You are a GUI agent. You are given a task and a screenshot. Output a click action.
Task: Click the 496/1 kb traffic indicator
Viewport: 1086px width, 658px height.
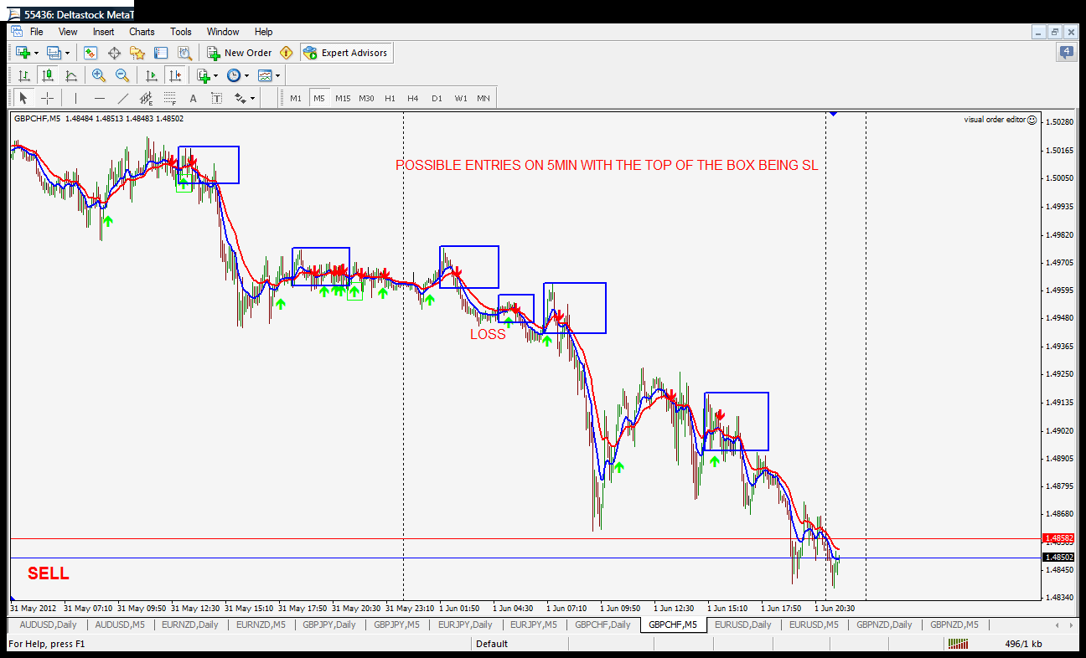[1023, 644]
